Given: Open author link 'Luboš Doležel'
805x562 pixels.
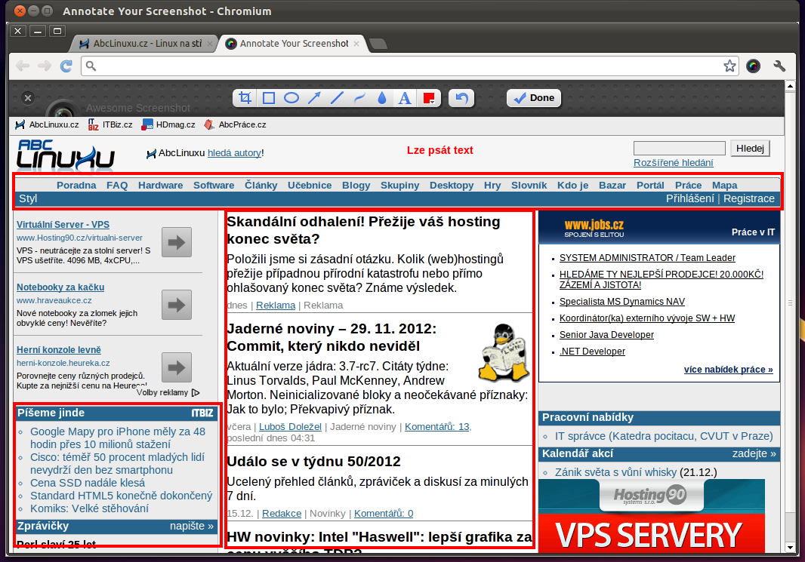Looking at the screenshot, I should (x=290, y=427).
